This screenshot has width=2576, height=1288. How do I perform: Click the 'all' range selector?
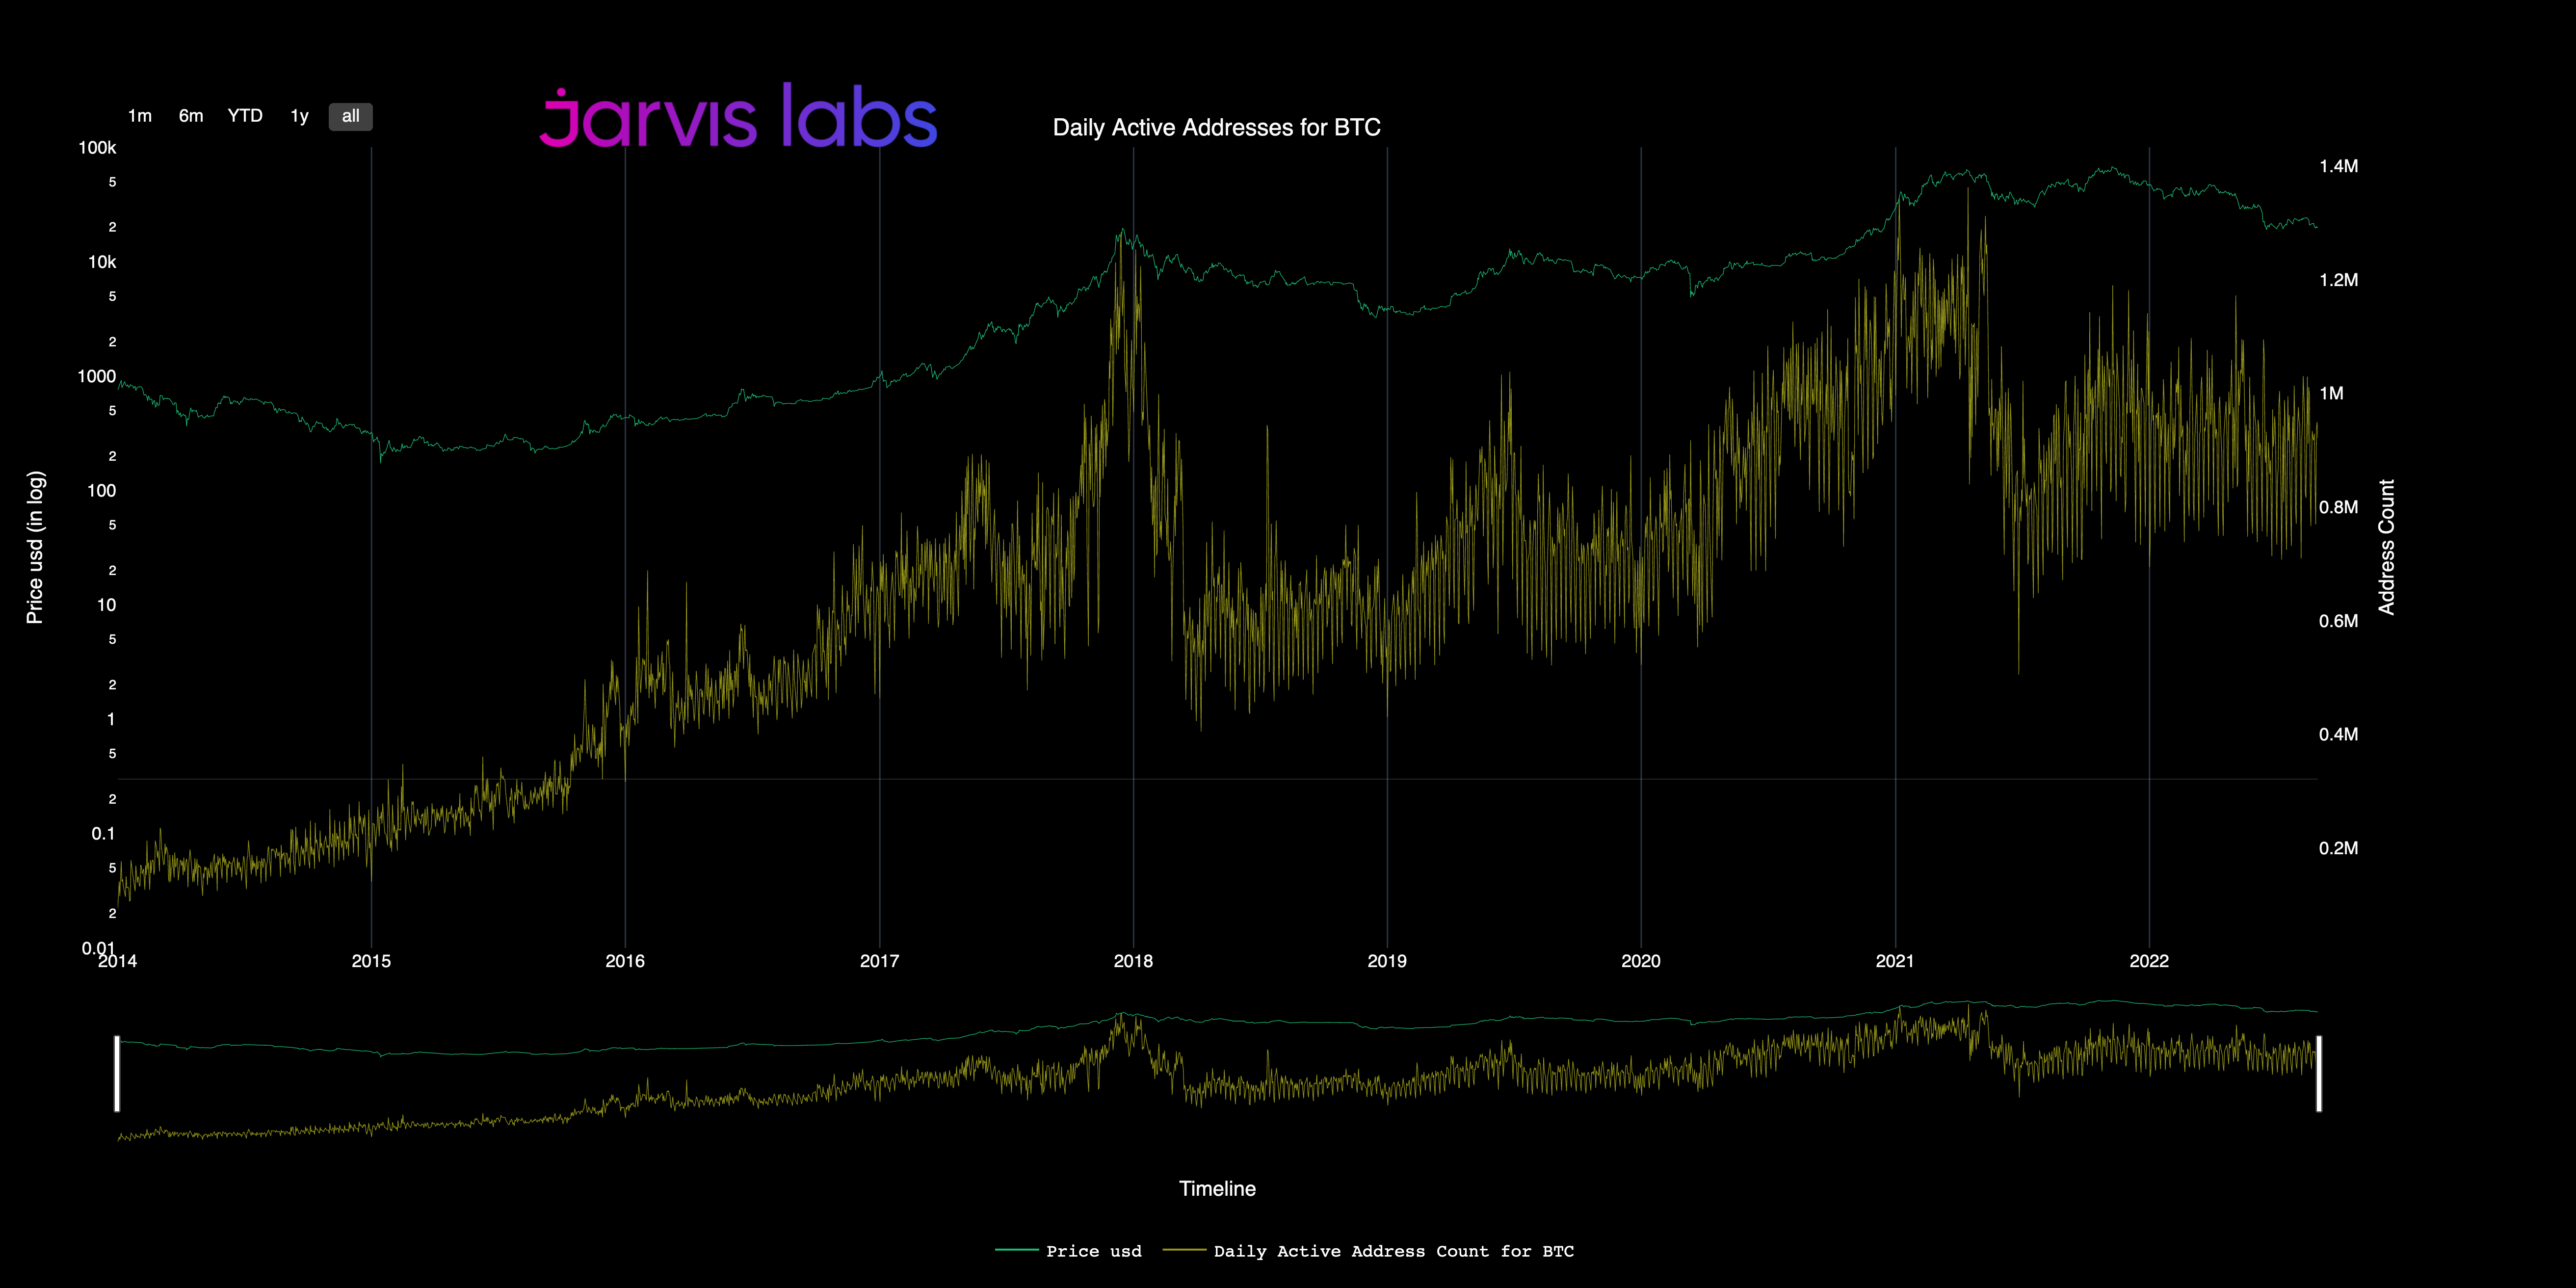(x=350, y=116)
